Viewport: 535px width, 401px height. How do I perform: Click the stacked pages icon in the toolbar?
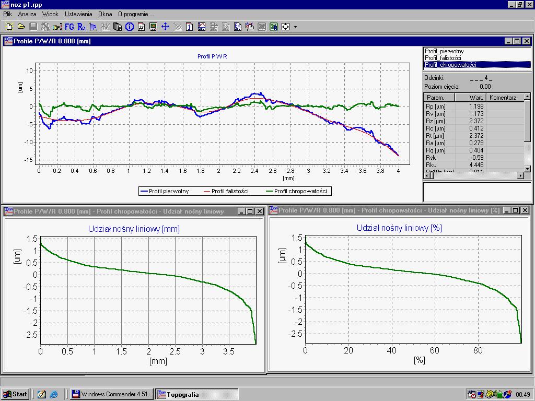[x=118, y=27]
